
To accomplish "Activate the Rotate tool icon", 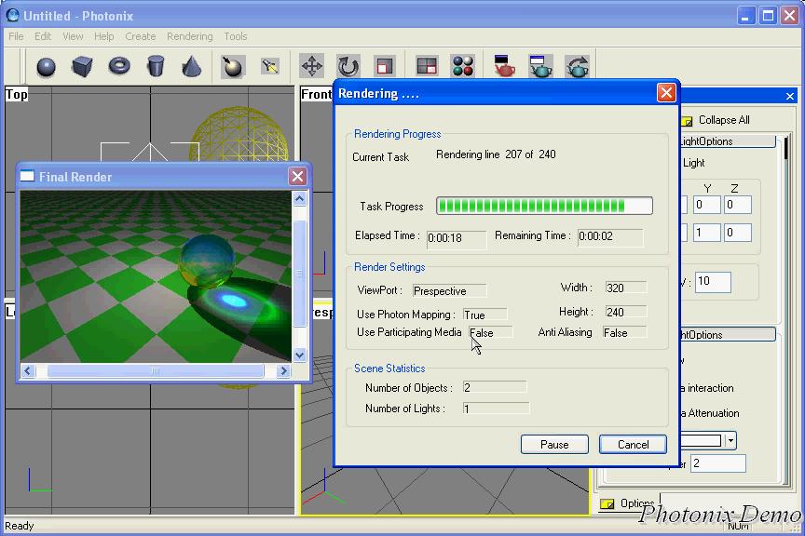I will (x=348, y=66).
